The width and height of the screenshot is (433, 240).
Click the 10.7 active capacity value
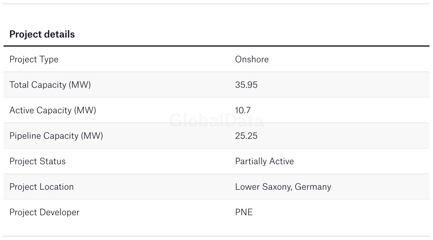[243, 110]
